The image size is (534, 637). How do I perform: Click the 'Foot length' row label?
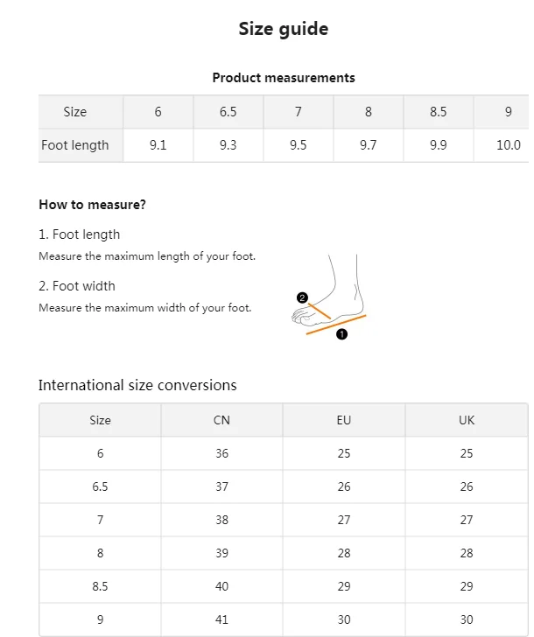[75, 145]
